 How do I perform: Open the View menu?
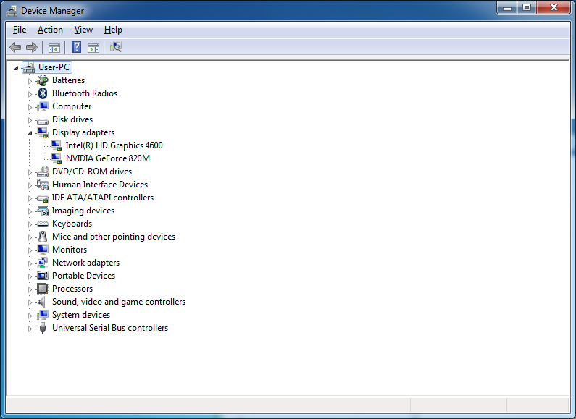pyautogui.click(x=83, y=30)
